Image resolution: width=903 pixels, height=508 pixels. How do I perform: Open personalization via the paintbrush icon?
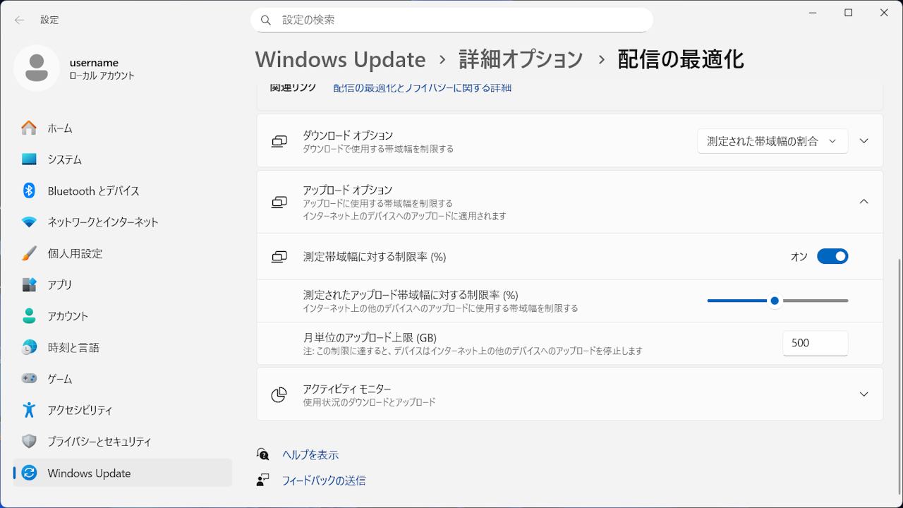coord(29,253)
